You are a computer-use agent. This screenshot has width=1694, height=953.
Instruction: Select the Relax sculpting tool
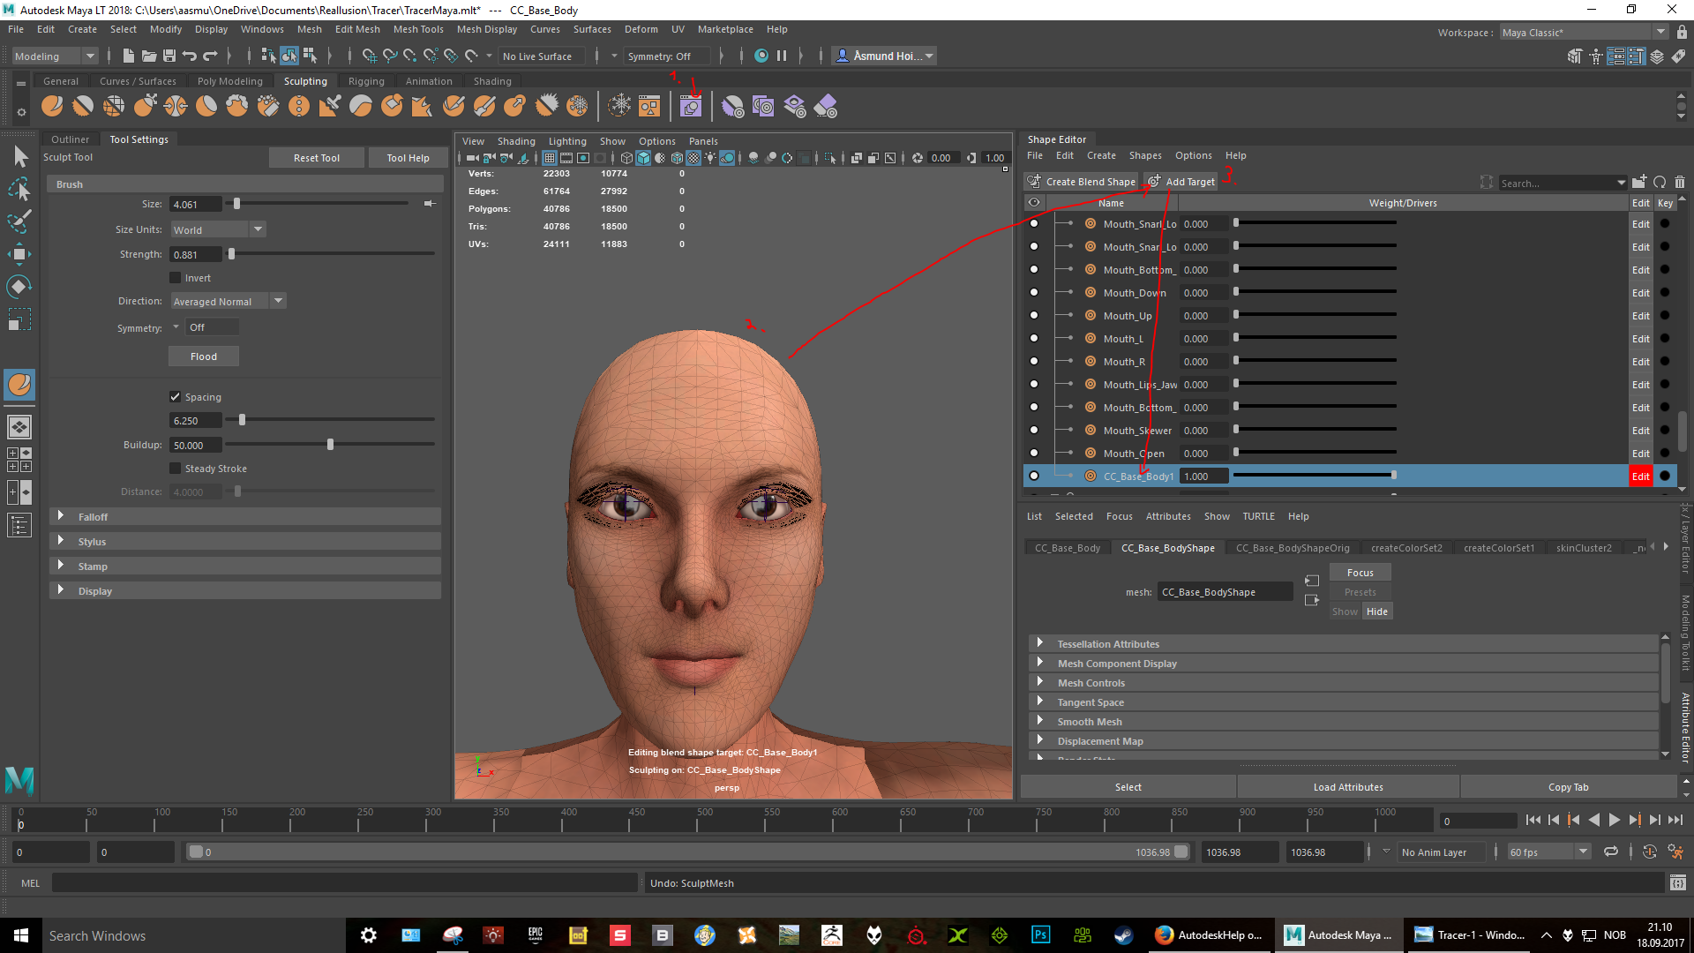114,107
